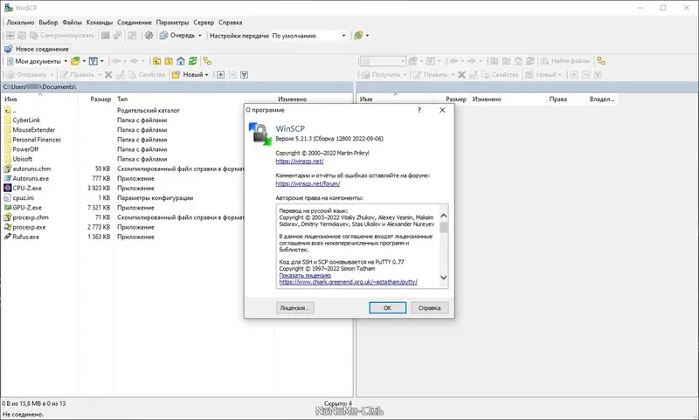699x420 pixels.
Task: Select the Rufus.exe file in local list
Action: click(x=26, y=237)
